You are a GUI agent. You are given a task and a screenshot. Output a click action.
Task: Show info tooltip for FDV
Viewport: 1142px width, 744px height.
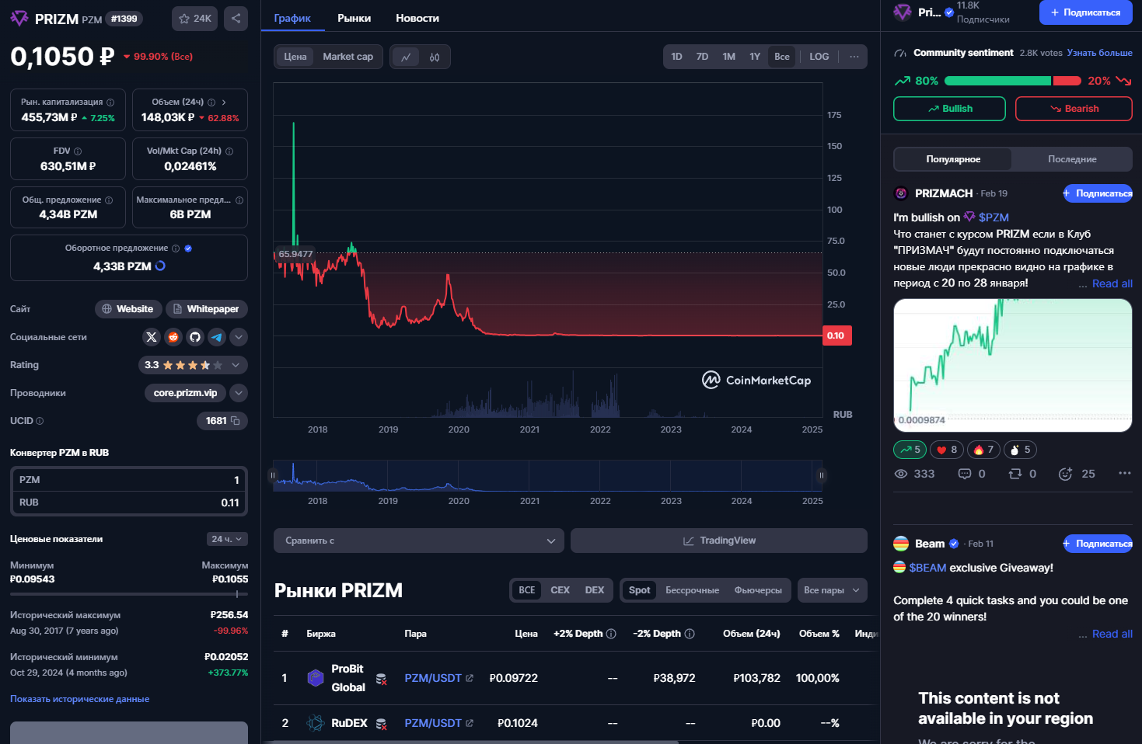[x=78, y=151]
